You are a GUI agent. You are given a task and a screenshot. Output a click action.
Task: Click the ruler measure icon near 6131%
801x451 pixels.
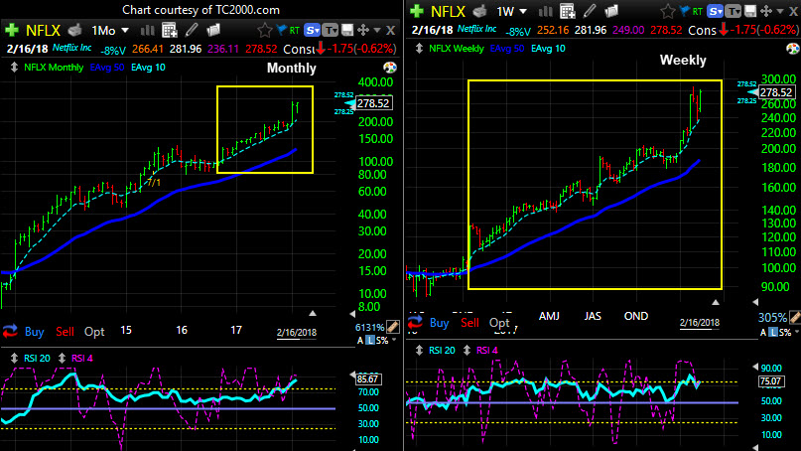393,327
